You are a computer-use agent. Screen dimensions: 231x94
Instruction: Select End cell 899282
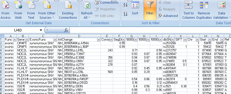[x=218, y=82]
